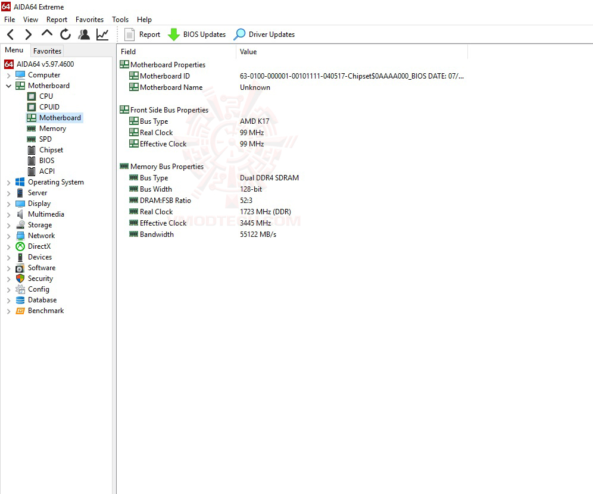Click the 1723 MHz (DDR) value

266,212
